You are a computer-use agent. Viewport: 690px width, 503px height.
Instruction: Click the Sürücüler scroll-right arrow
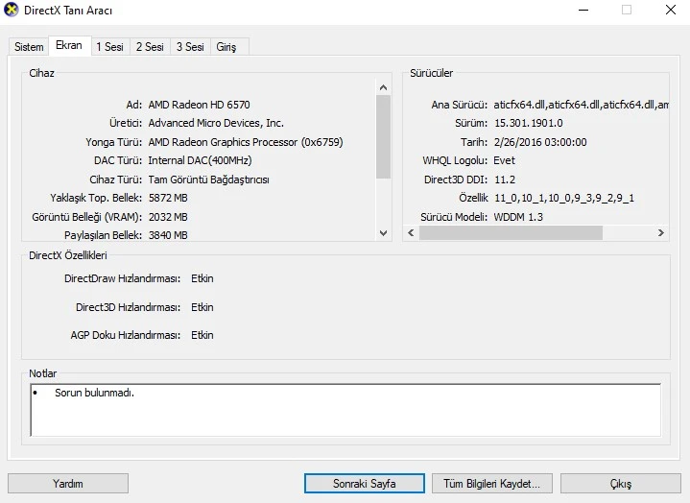tap(661, 233)
